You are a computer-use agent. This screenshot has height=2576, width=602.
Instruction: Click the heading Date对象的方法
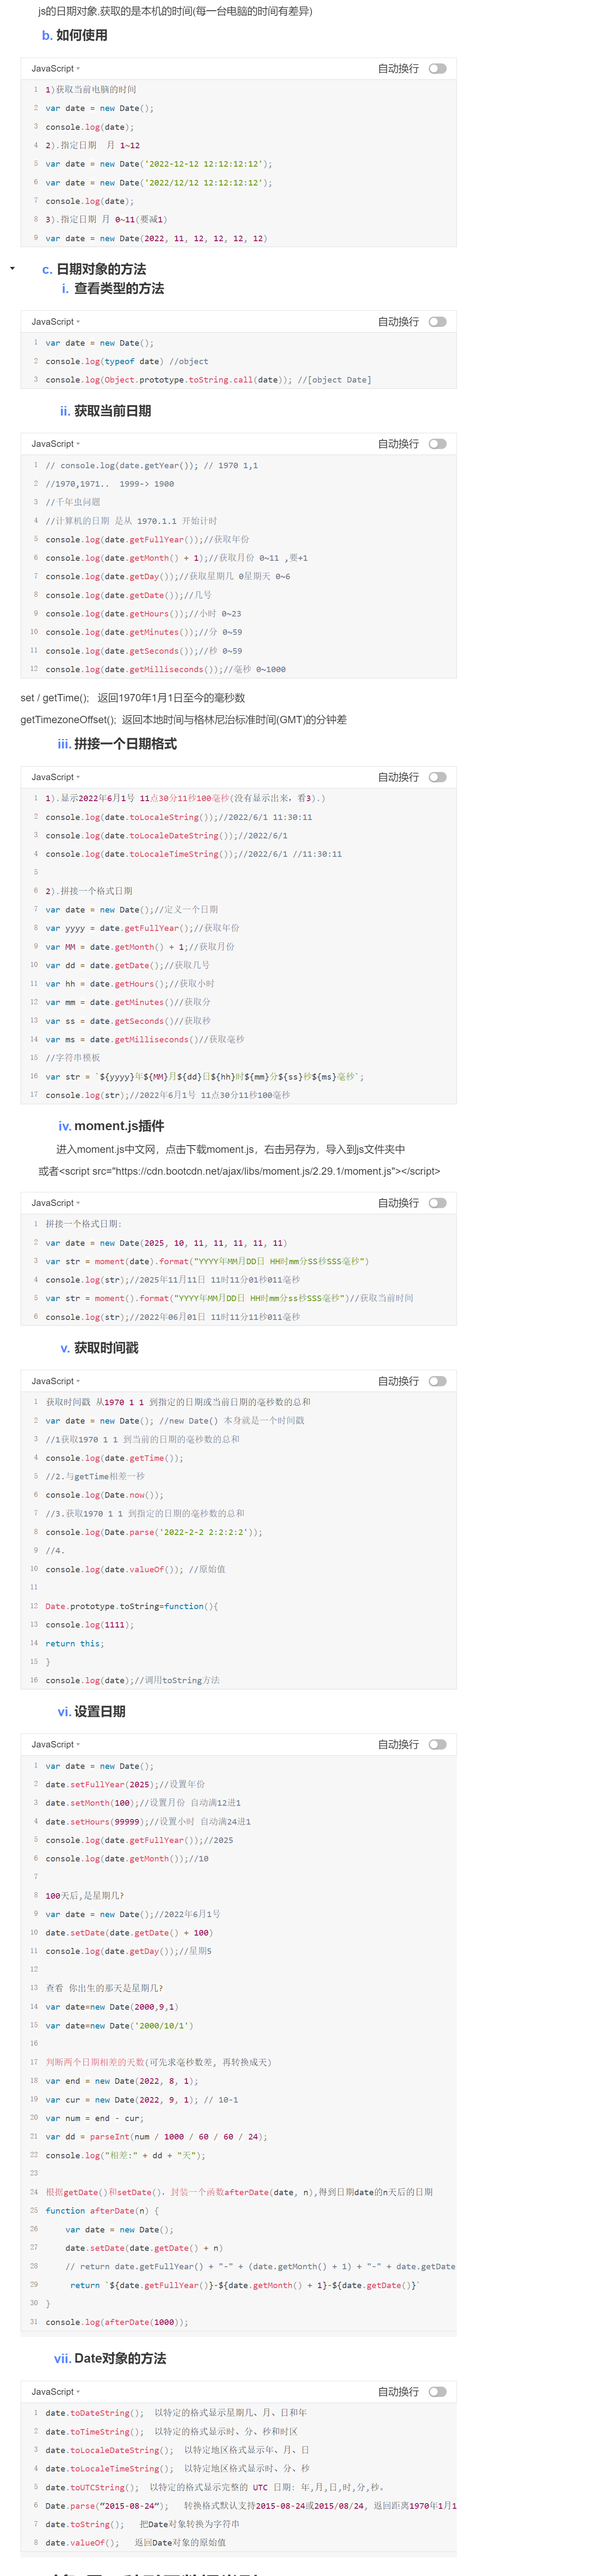click(x=120, y=2358)
